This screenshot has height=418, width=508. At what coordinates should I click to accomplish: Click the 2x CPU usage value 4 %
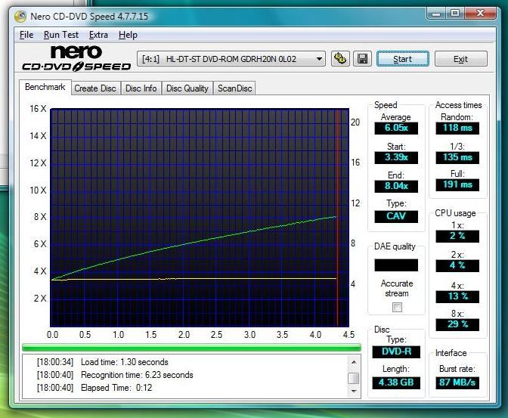click(457, 265)
